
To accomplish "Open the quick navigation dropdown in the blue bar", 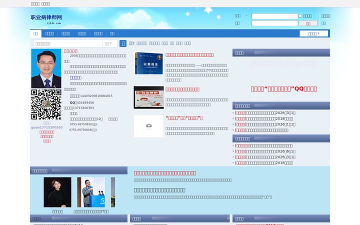I will pos(313,33).
